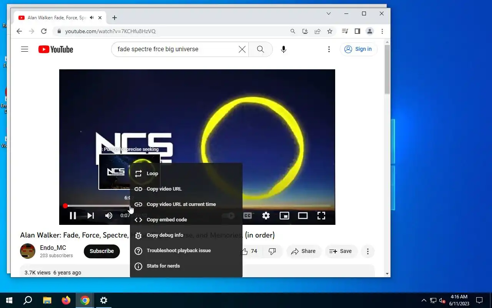Click the Sign in button

[359, 49]
